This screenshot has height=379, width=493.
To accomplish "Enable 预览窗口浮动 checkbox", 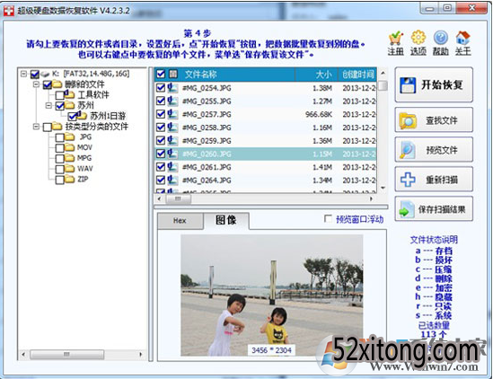I will (328, 218).
